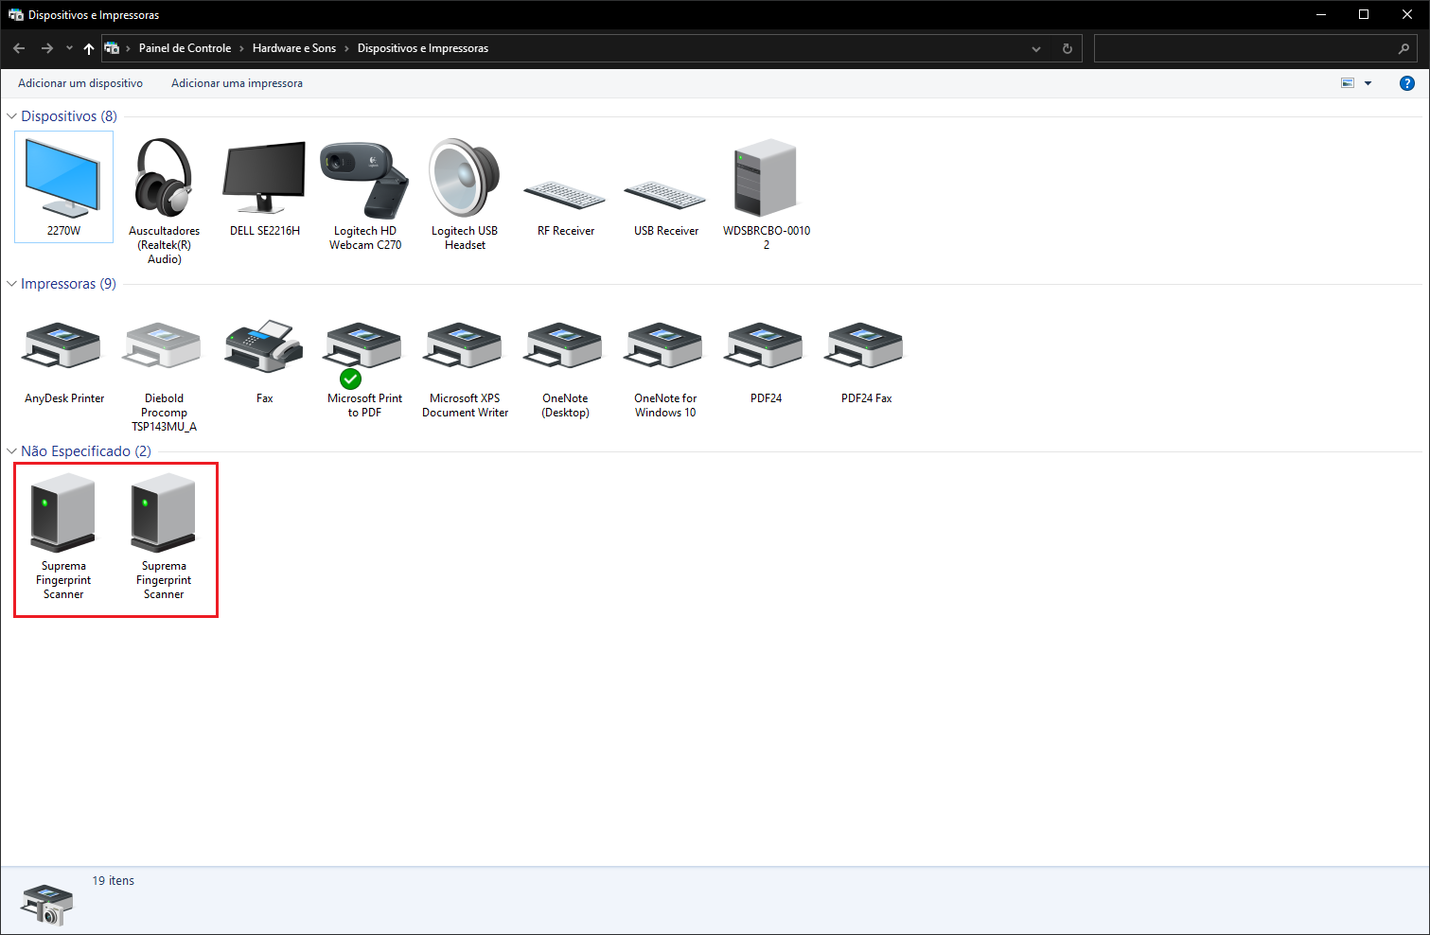Image resolution: width=1430 pixels, height=935 pixels.
Task: Click Adicionar uma impressora
Action: [x=237, y=83]
